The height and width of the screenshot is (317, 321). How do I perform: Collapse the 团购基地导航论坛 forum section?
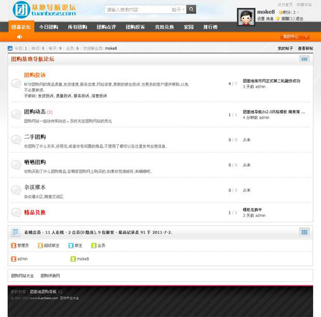pyautogui.click(x=304, y=59)
